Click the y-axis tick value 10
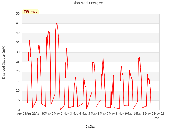This screenshot has height=132, width=176. (18, 90)
